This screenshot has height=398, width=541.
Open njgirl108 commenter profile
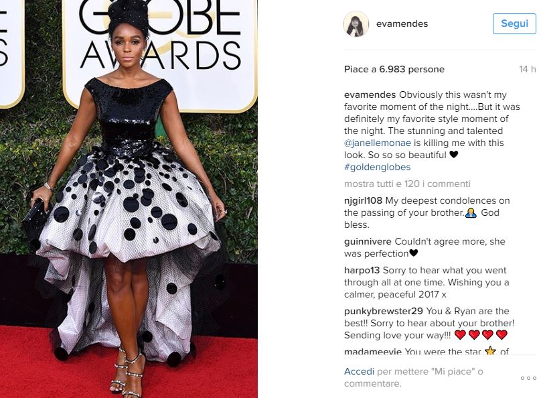[363, 200]
